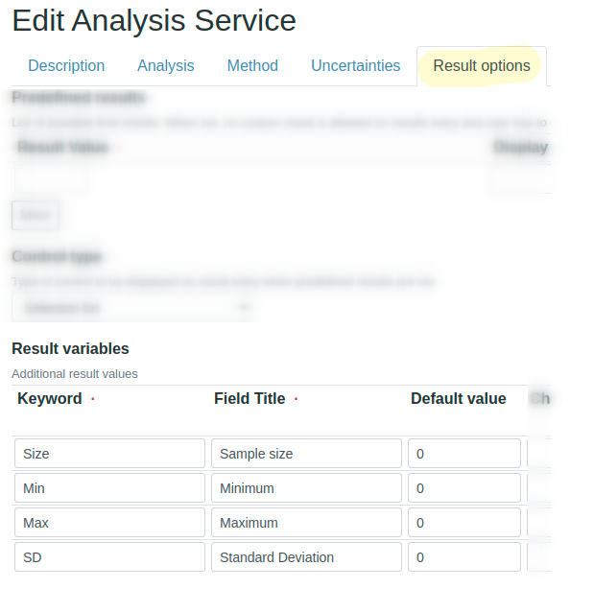The image size is (594, 589).
Task: Switch to the Analysis tab
Action: tap(166, 66)
